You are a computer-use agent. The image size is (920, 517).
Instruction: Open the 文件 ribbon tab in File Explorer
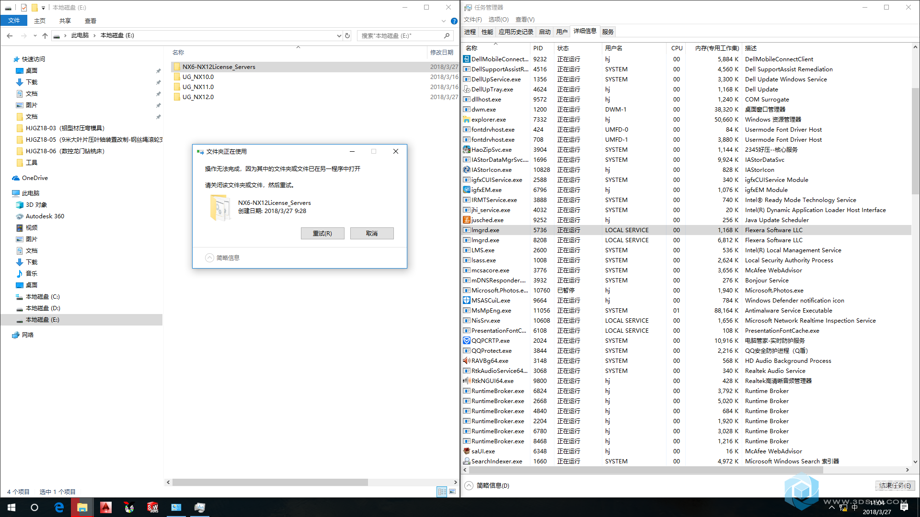(x=14, y=21)
